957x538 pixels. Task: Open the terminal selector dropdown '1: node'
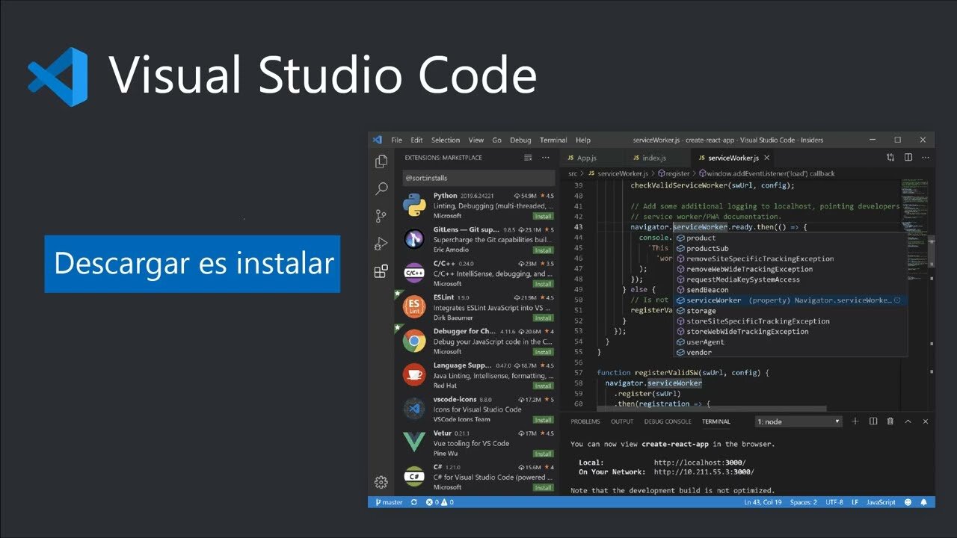(x=798, y=421)
